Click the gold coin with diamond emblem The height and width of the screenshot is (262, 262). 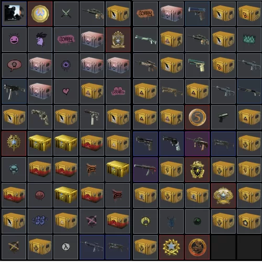[x=40, y=14]
